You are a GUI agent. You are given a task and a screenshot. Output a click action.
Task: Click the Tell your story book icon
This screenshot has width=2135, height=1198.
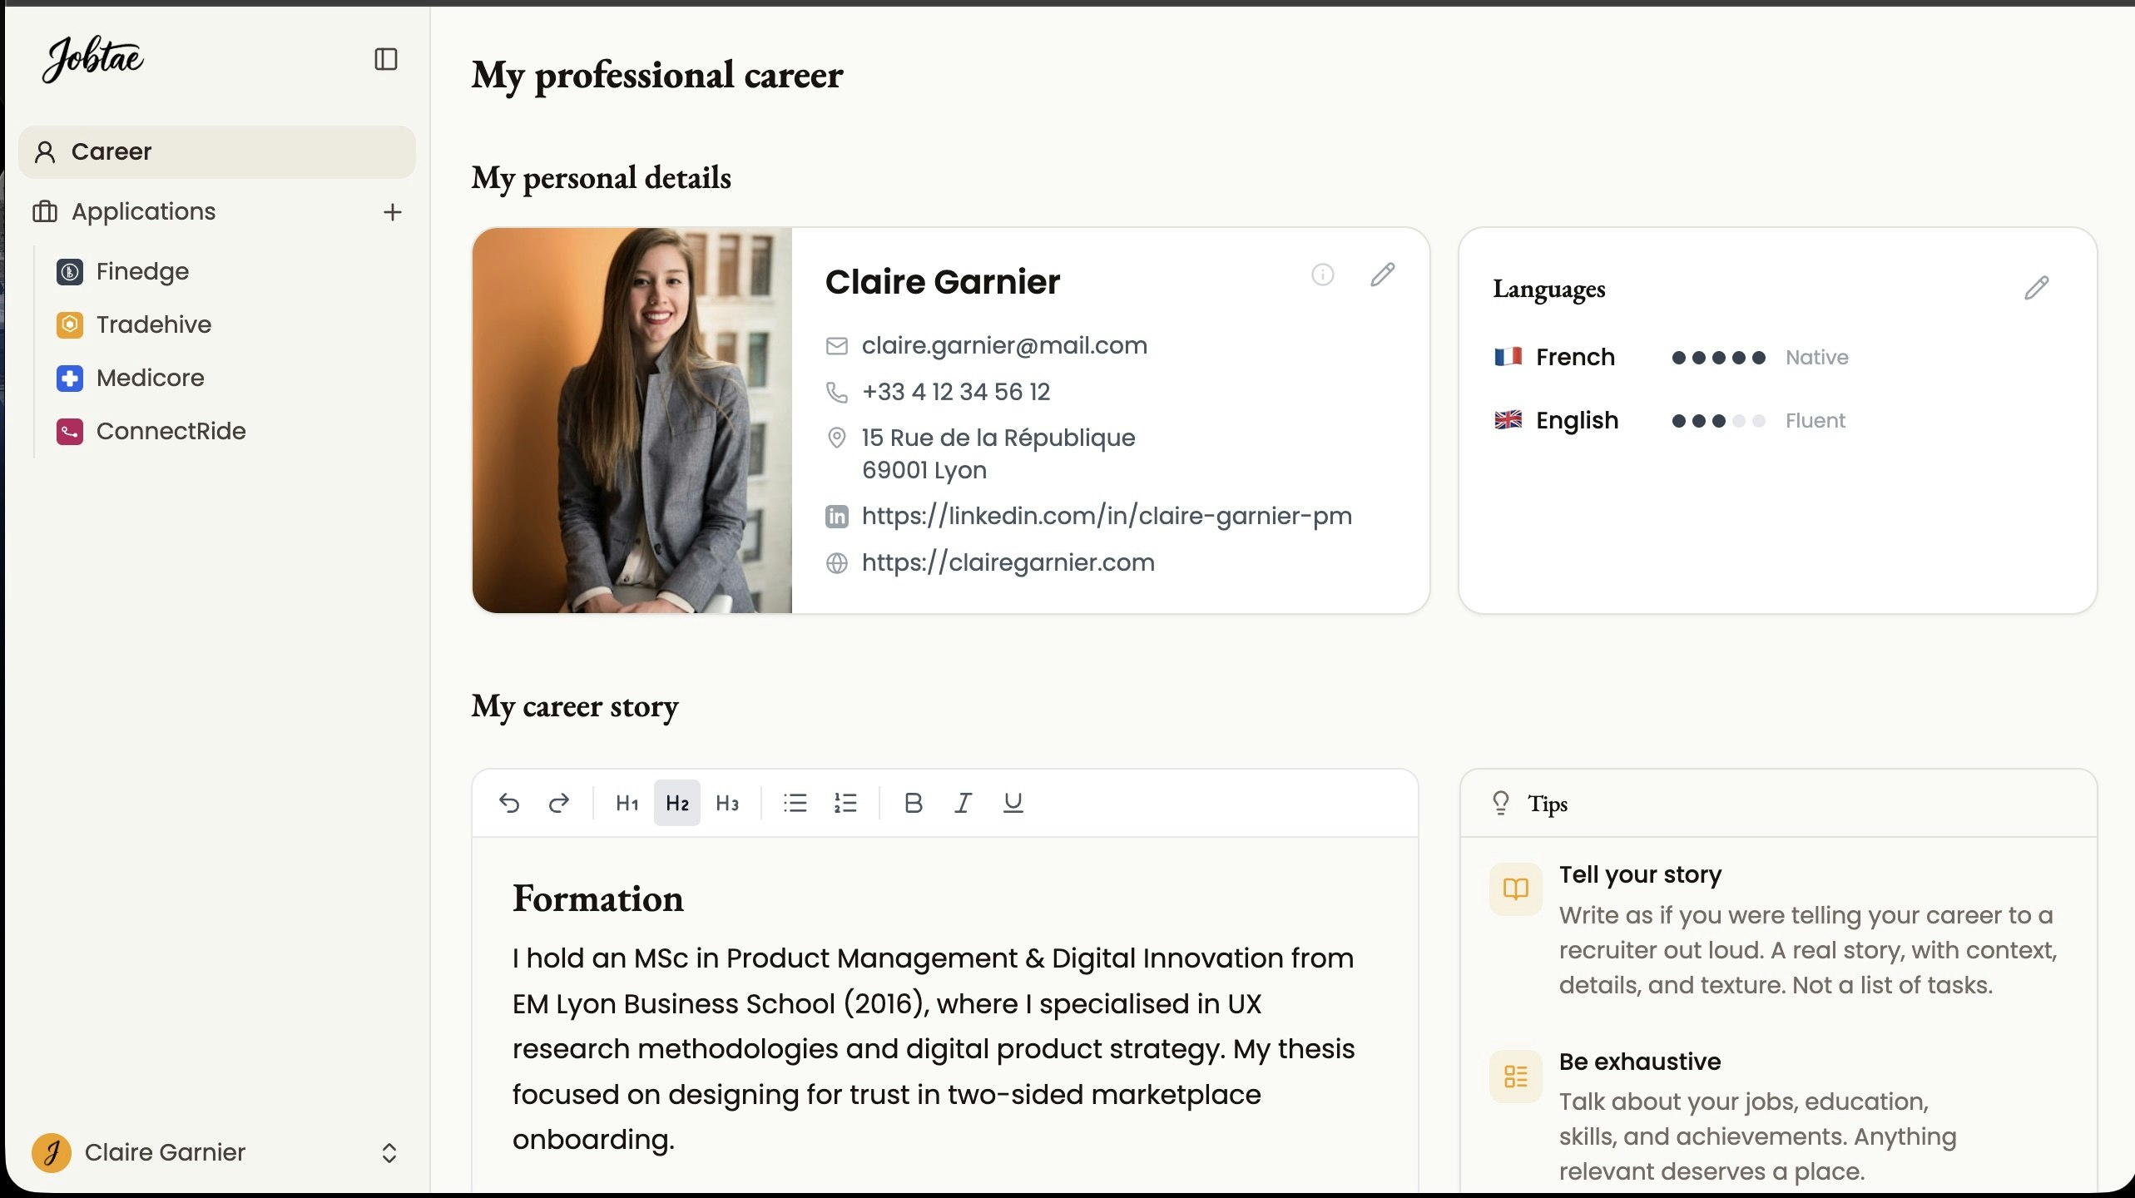(1515, 889)
